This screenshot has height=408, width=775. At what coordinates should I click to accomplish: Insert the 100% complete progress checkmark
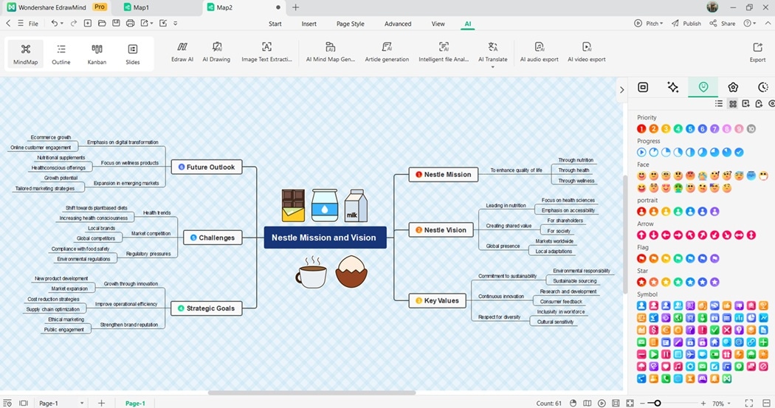(739, 152)
